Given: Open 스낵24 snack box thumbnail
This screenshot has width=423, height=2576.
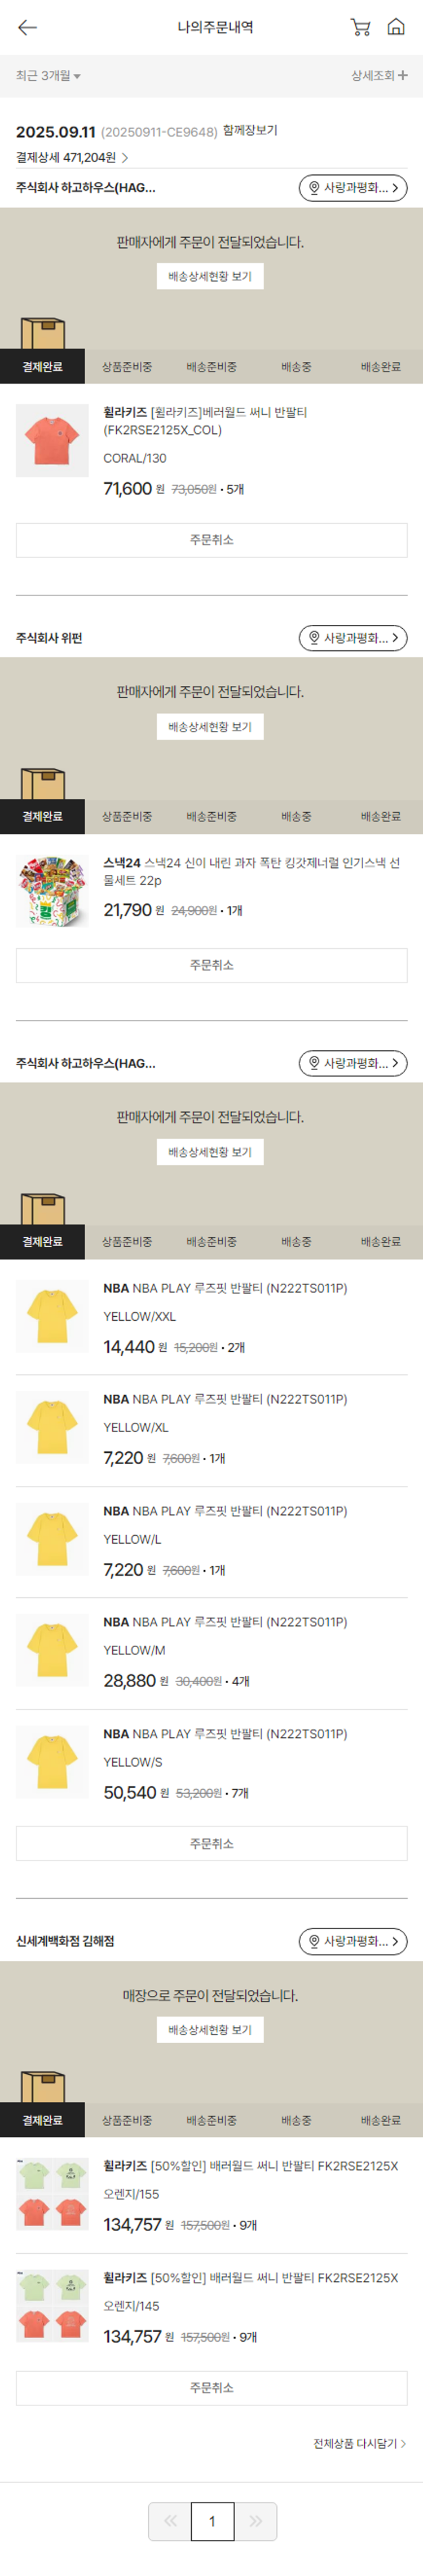Looking at the screenshot, I should click(x=52, y=890).
